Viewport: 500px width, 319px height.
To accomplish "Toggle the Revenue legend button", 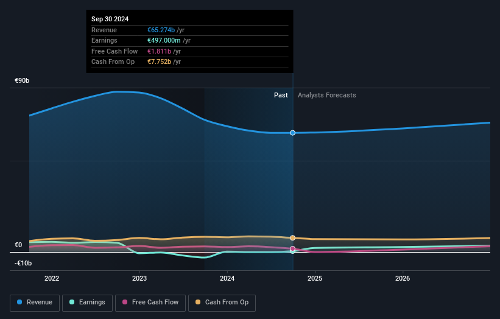I will click(35, 303).
